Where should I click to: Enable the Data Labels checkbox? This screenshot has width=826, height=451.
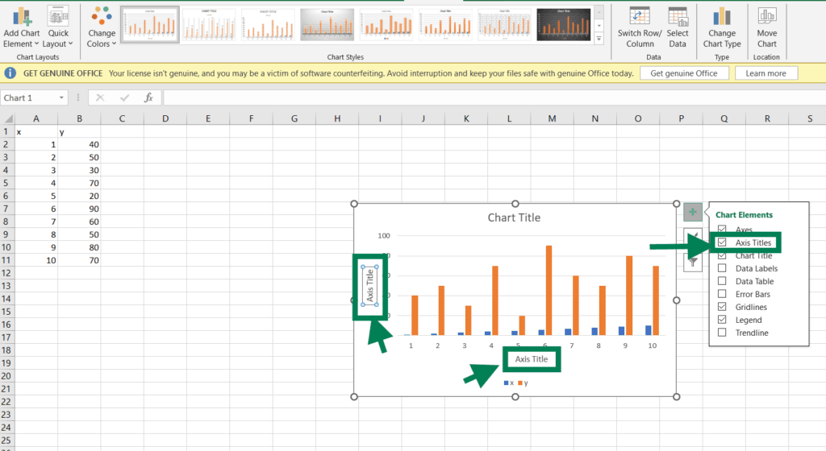(x=722, y=268)
